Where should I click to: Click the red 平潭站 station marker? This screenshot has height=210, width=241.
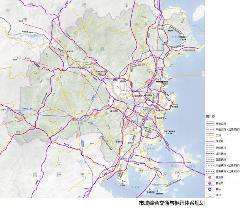(184, 163)
